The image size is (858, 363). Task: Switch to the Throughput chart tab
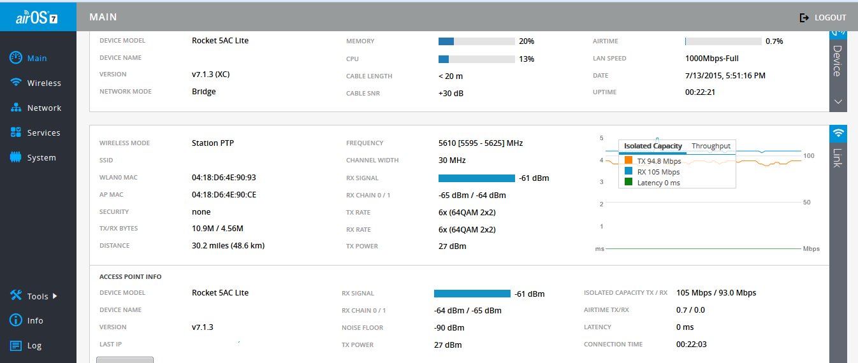pos(711,146)
